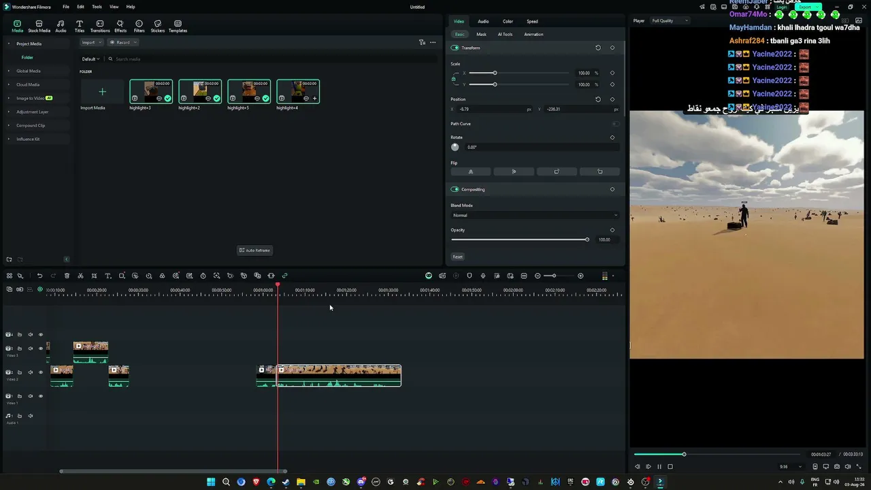Image resolution: width=871 pixels, height=490 pixels.
Task: Open the AI Tools sub-tab
Action: coord(505,34)
